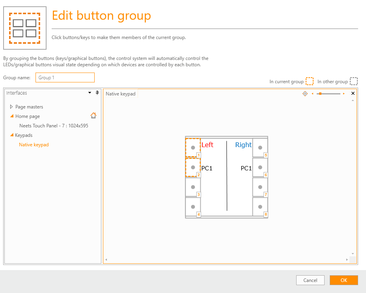Pin the Interfaces panel
This screenshot has width=366, height=293.
[x=96, y=93]
